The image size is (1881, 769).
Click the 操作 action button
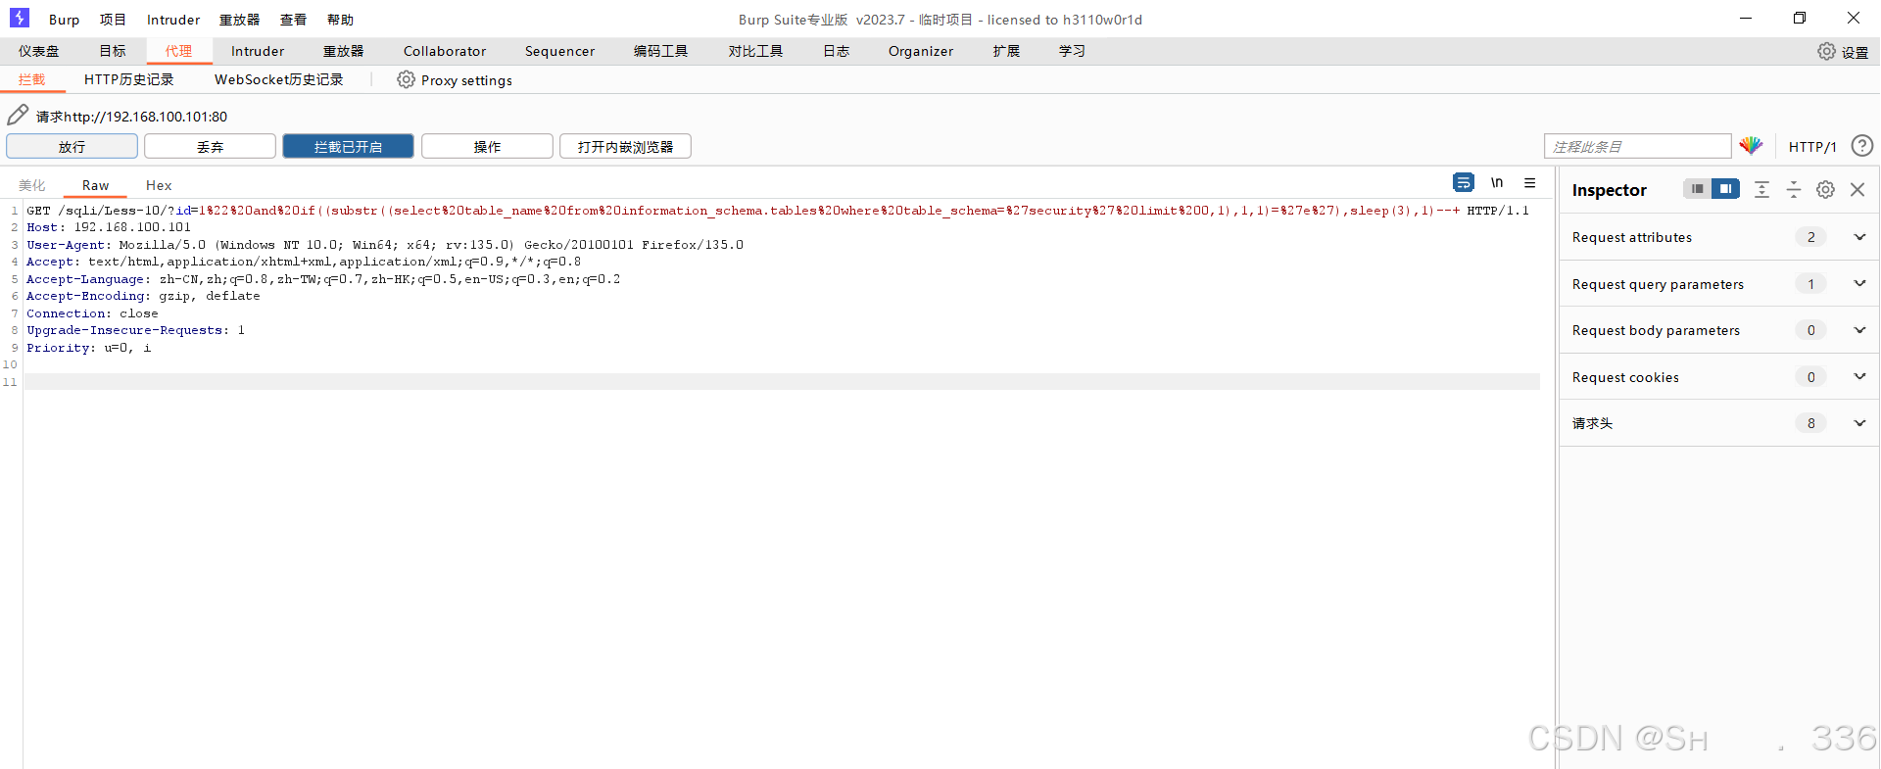487,146
